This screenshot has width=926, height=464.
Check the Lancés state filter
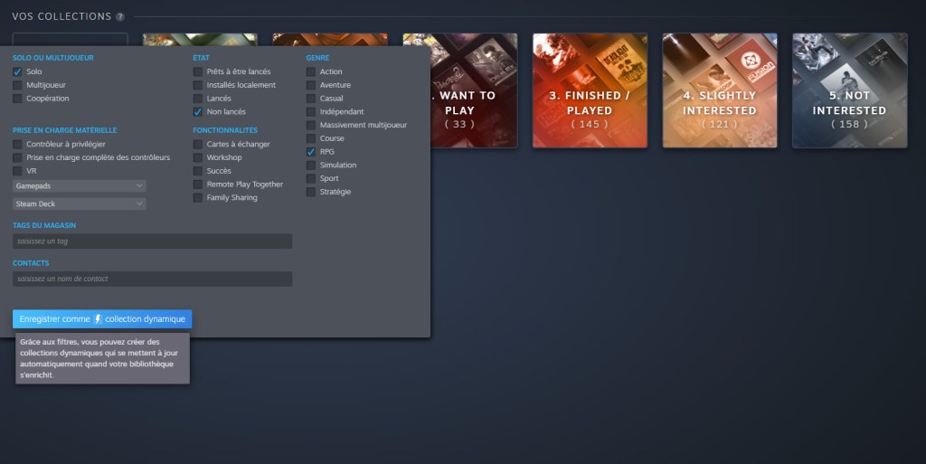pos(198,99)
